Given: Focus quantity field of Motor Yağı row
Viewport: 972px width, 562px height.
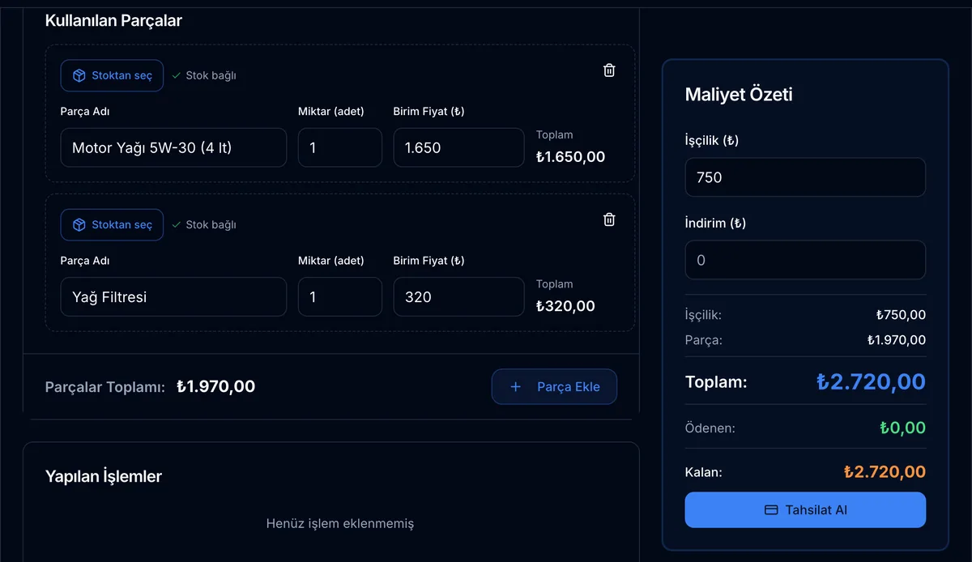Looking at the screenshot, I should click(340, 147).
